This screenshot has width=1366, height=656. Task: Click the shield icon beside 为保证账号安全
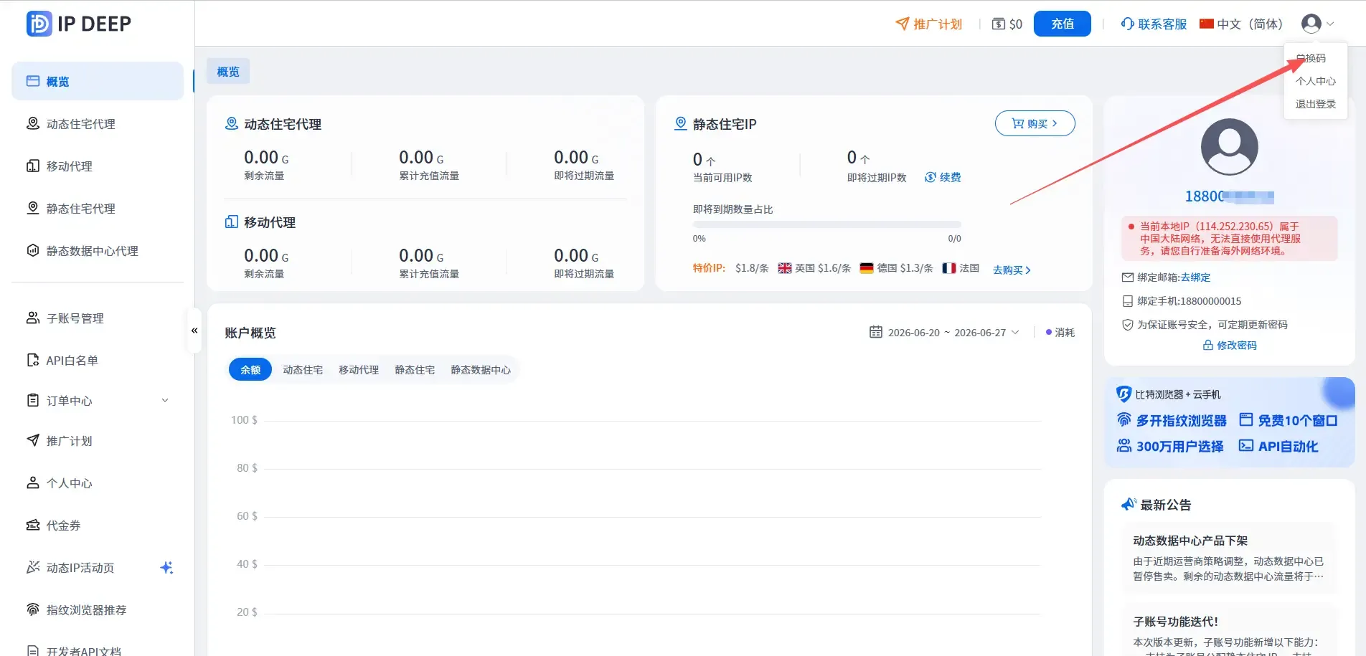pyautogui.click(x=1128, y=325)
